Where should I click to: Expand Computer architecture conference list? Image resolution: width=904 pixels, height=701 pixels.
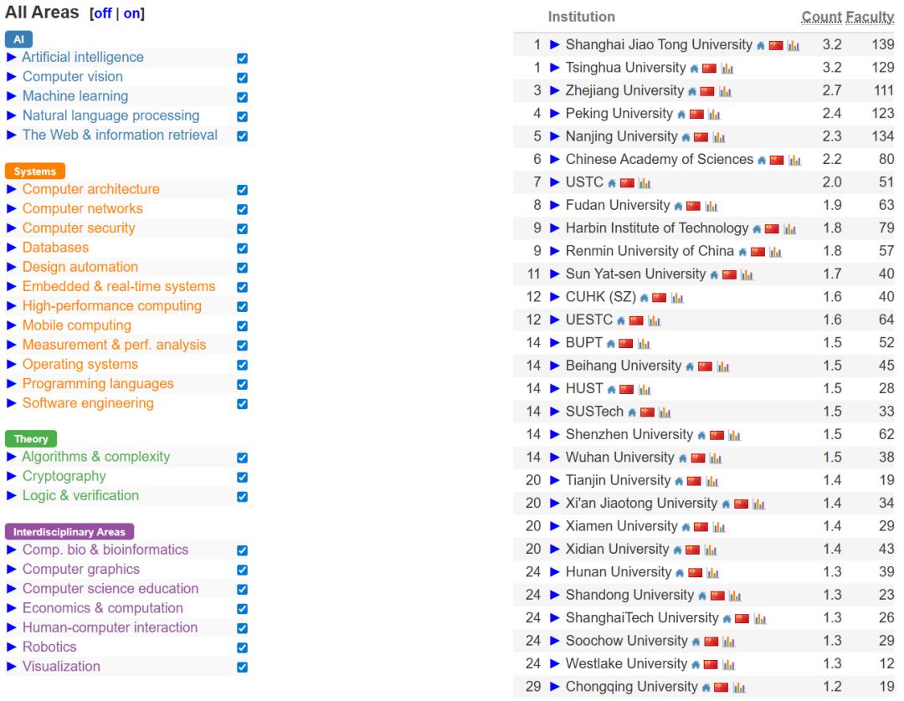click(11, 190)
